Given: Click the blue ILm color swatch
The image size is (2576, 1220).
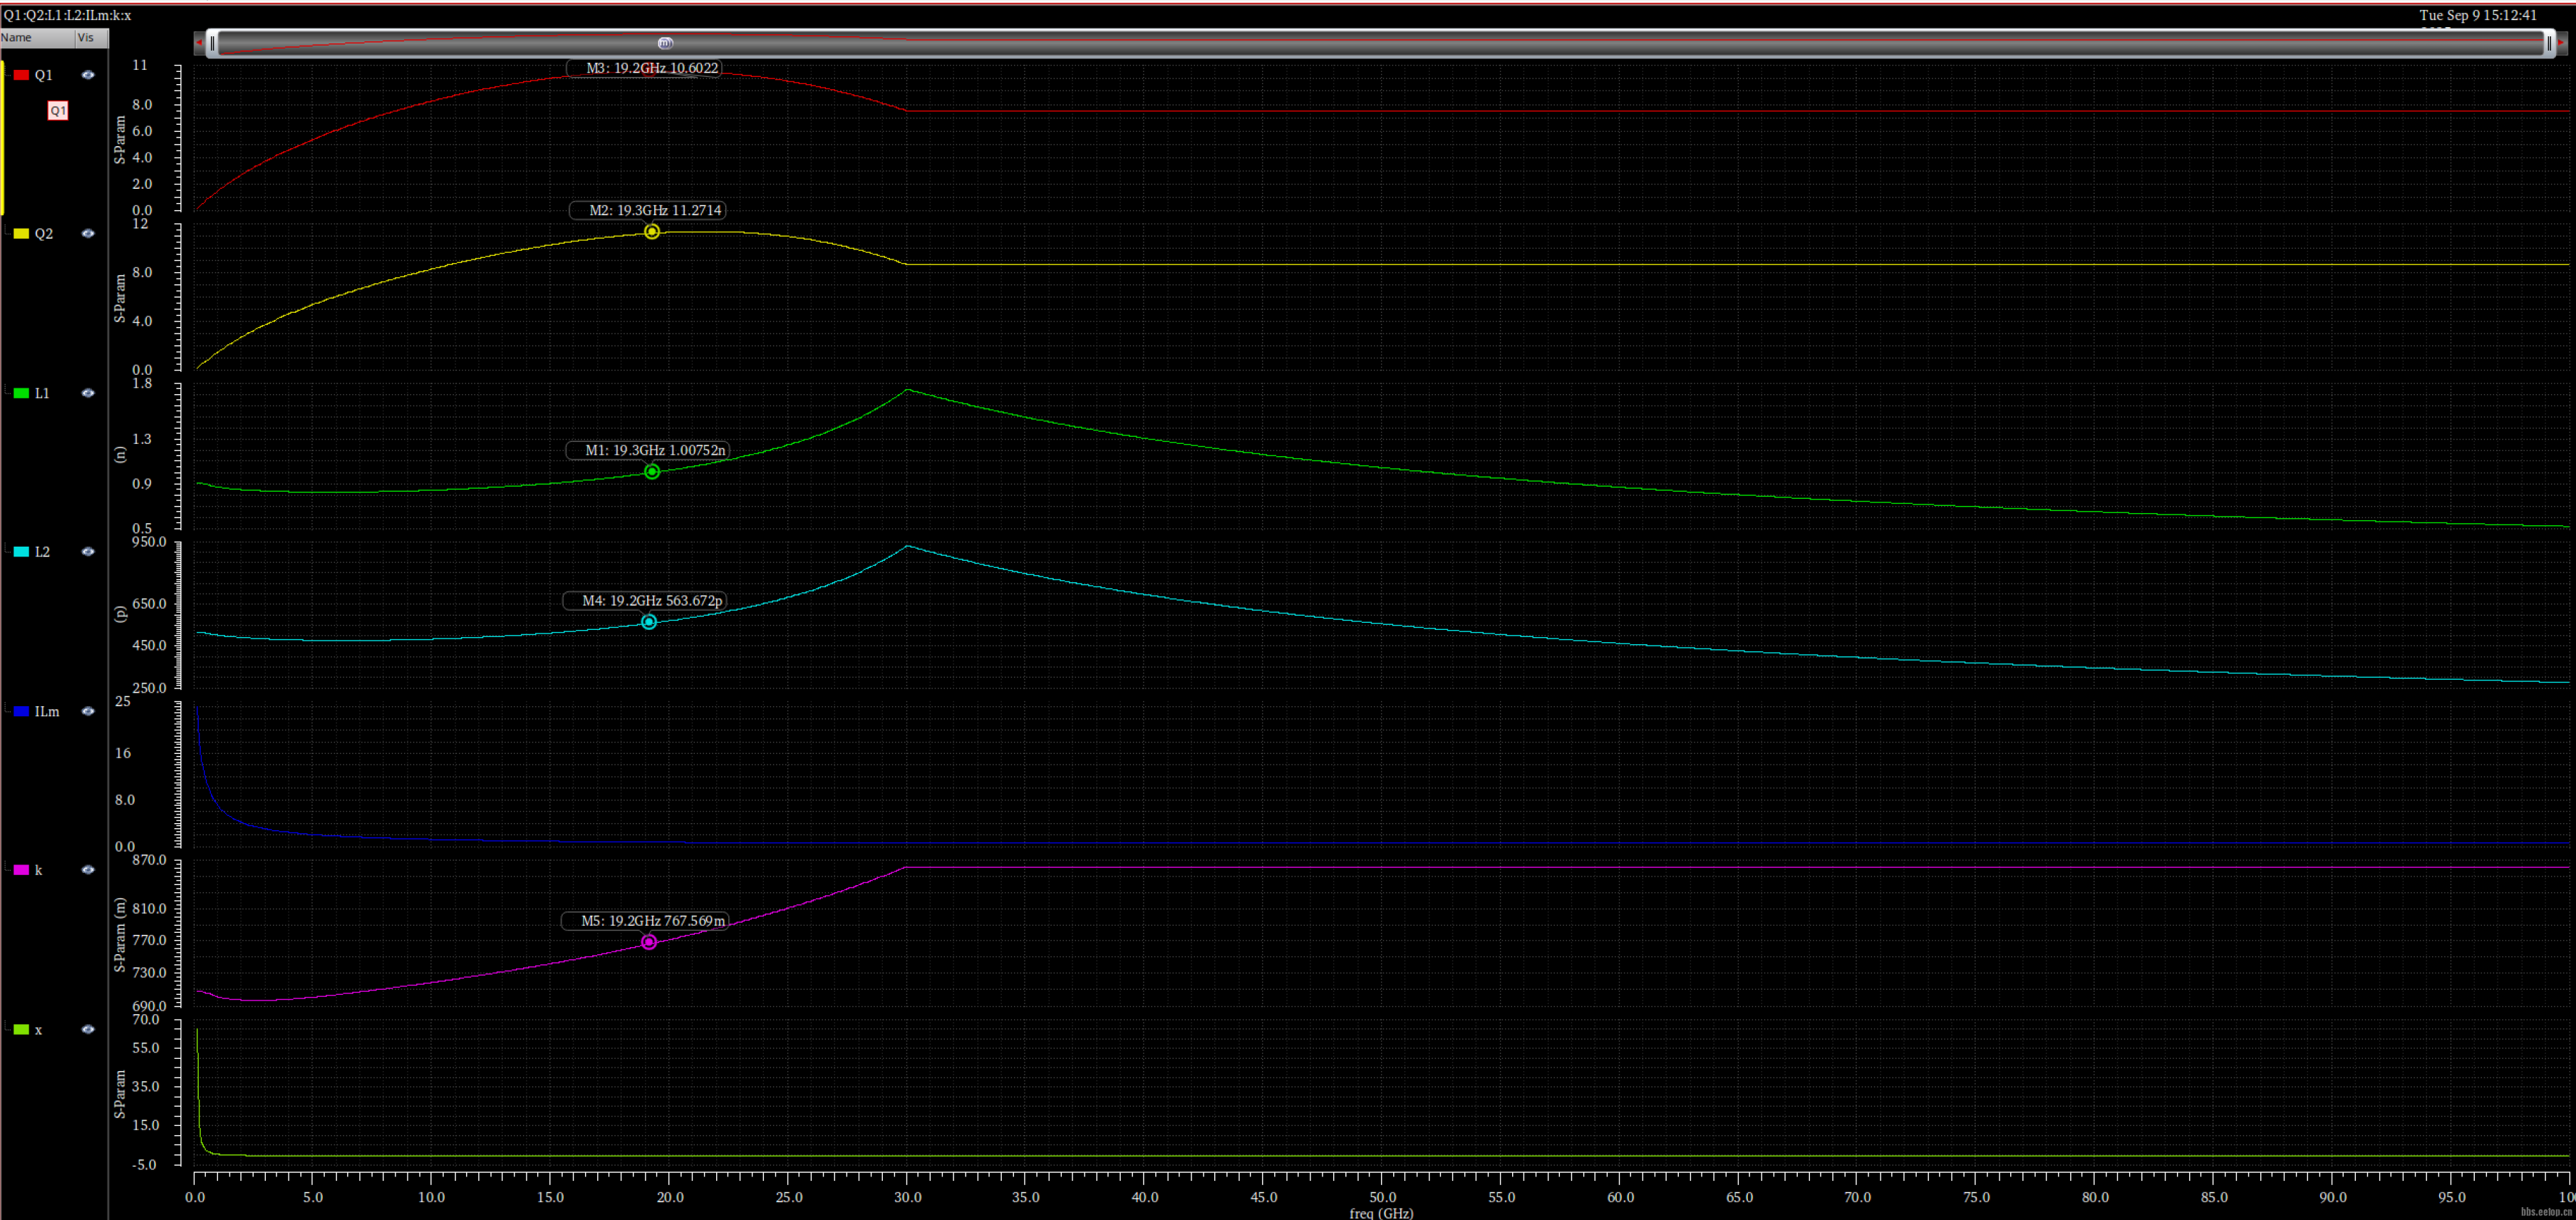Looking at the screenshot, I should click(x=21, y=711).
